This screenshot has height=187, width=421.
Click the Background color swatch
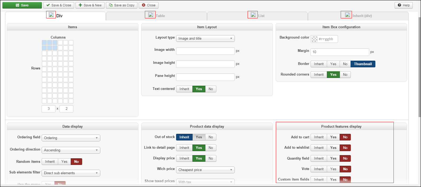(x=315, y=39)
